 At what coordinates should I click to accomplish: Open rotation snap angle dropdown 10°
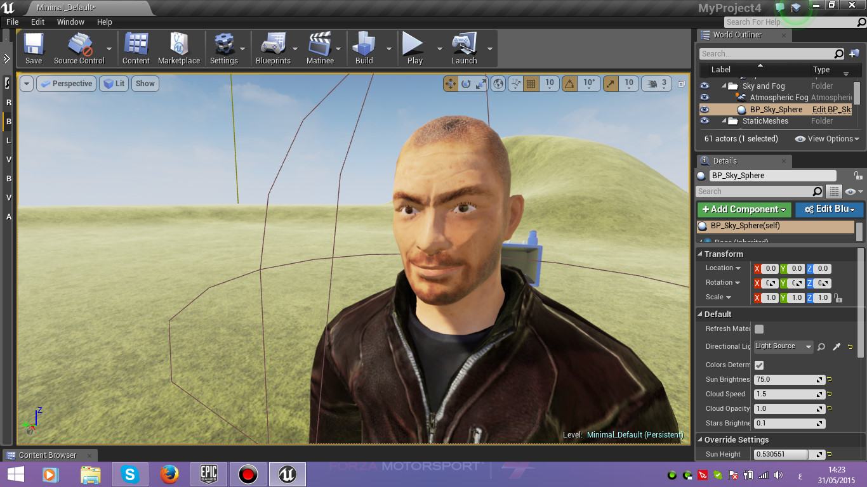coord(589,83)
